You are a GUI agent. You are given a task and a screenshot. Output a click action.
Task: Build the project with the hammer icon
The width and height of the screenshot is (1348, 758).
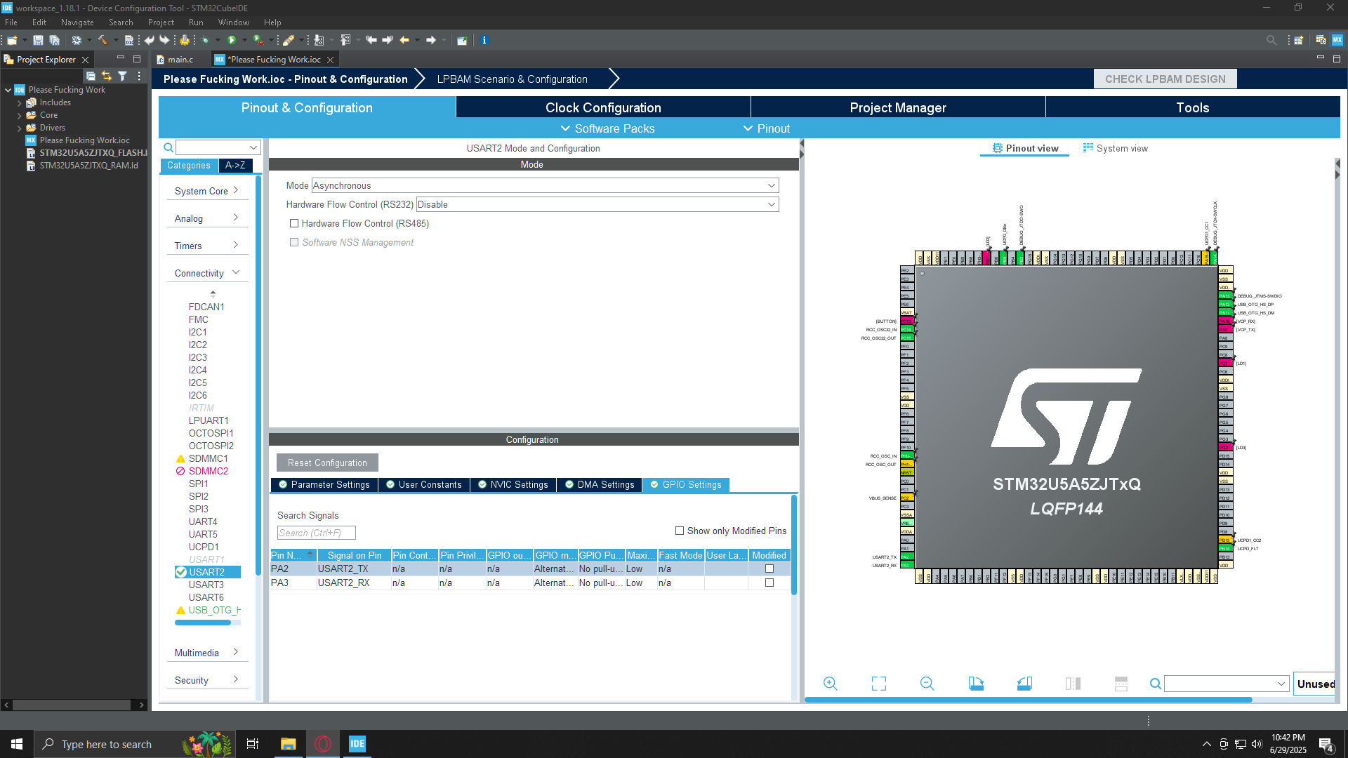coord(103,40)
